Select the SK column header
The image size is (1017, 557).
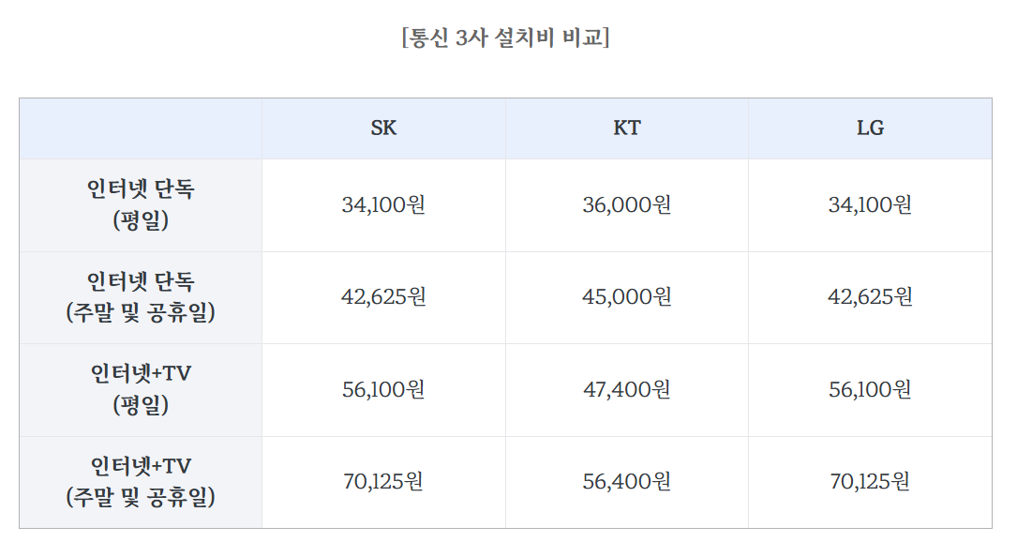point(383,128)
